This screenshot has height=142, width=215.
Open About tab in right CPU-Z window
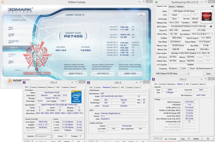(202, 84)
